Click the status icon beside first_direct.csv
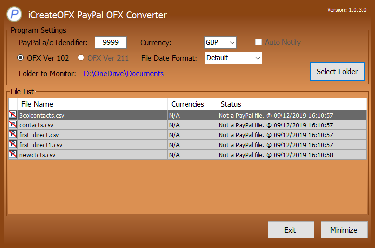This screenshot has width=375, height=248. pos(13,135)
